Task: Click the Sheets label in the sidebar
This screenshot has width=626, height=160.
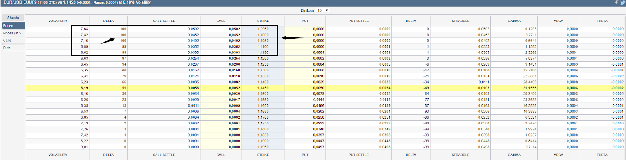Action: [13, 18]
